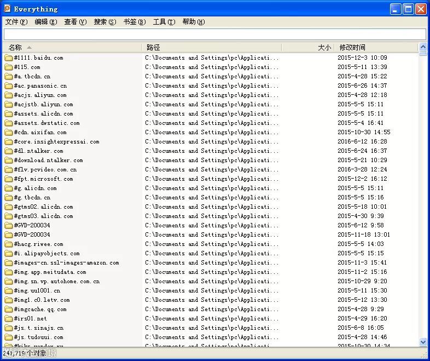Open the 书签(B) bookmarks menu
The image size is (430, 361).
click(135, 22)
